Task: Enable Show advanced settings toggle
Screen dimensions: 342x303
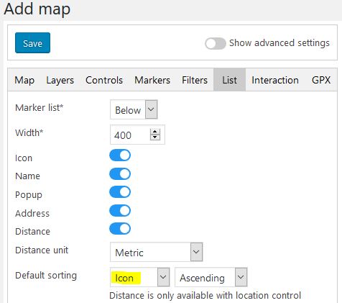Action: 216,44
